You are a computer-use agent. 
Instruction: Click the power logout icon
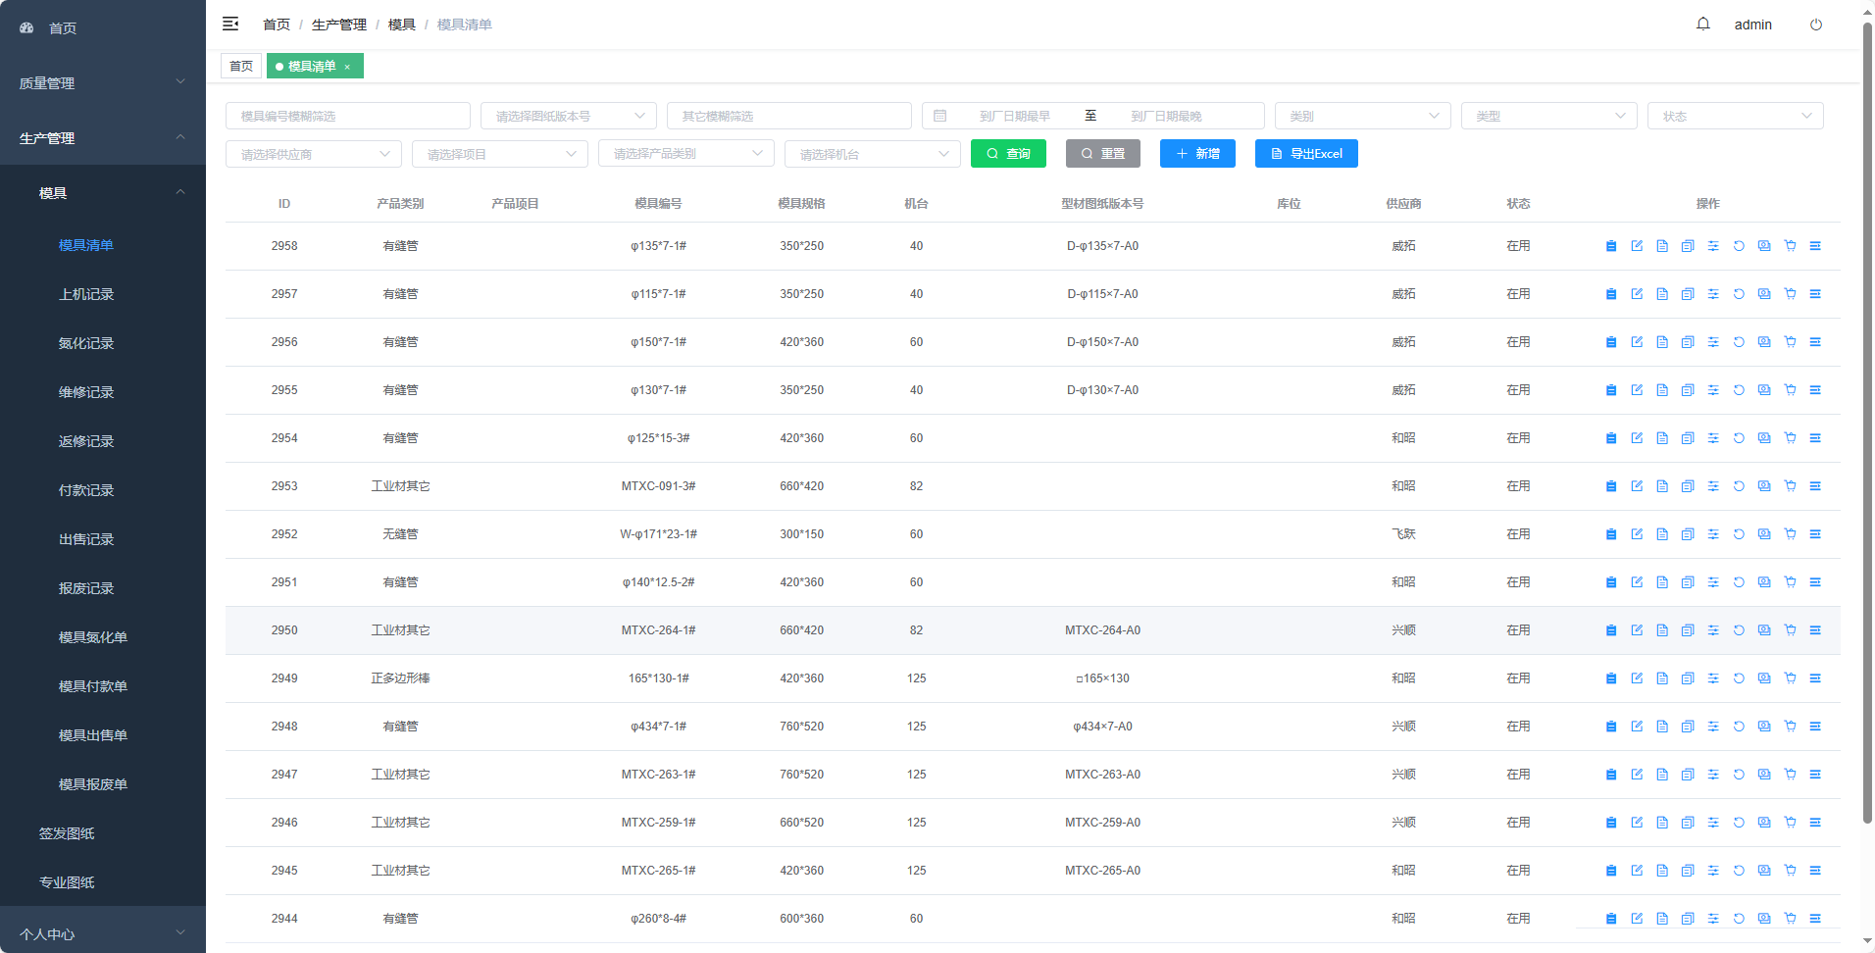(x=1816, y=25)
